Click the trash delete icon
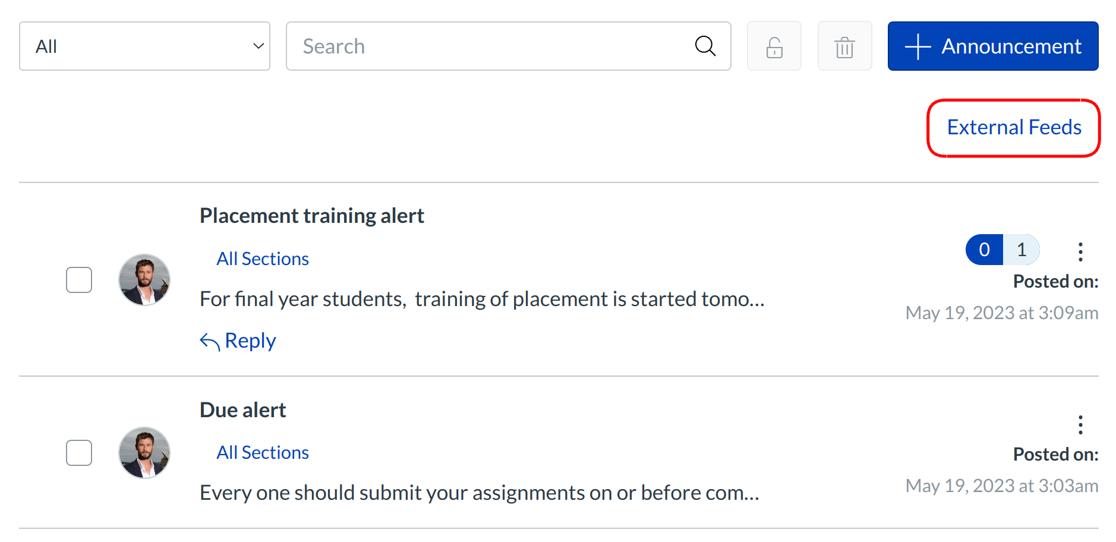1116x542 pixels. click(844, 46)
